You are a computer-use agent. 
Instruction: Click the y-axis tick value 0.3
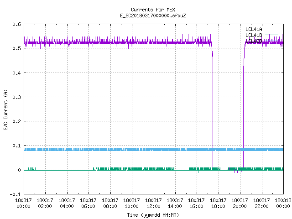click(16, 97)
